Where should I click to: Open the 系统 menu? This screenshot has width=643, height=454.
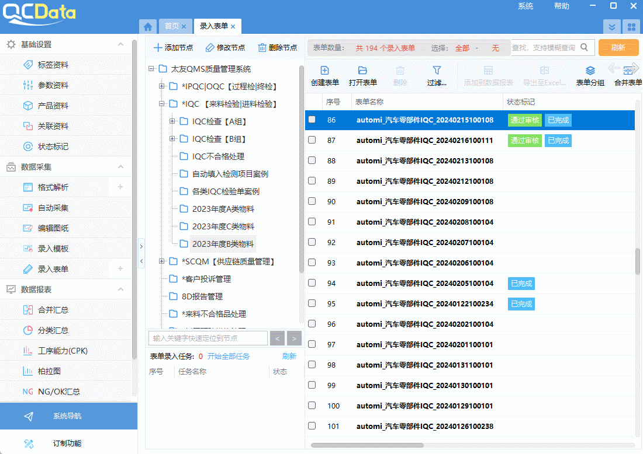525,6
